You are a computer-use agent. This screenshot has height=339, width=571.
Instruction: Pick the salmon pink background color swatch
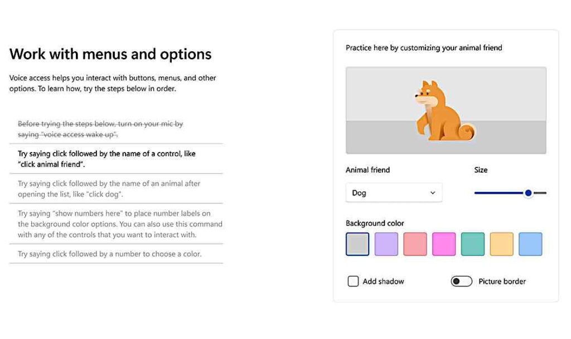click(415, 244)
